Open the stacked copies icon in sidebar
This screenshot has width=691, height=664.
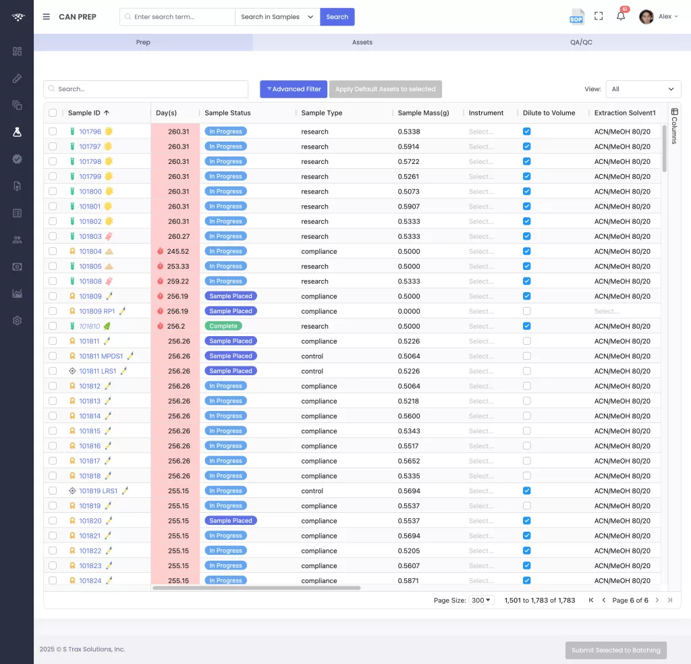pos(17,105)
